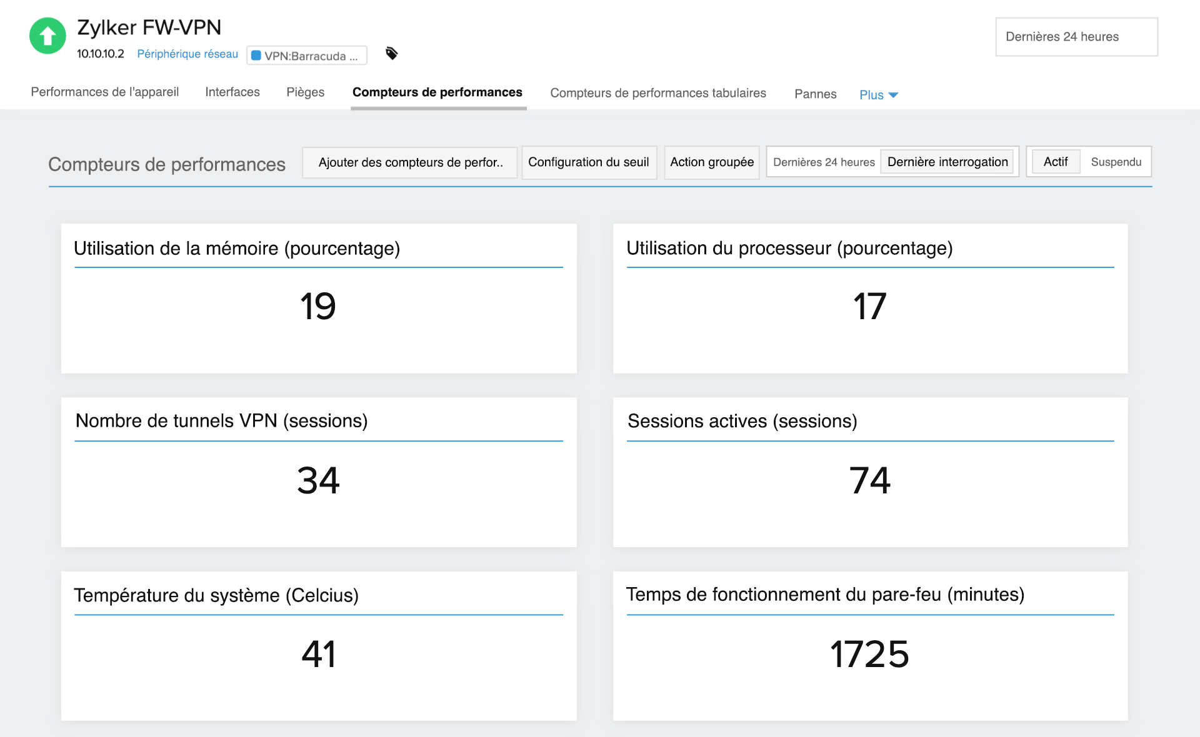
Task: Click the 'Action groupée' button
Action: tap(712, 162)
